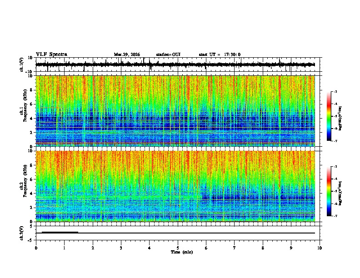The width and height of the screenshot is (360, 278).
Task: Click time axis tick label "5"
Action: point(178,248)
